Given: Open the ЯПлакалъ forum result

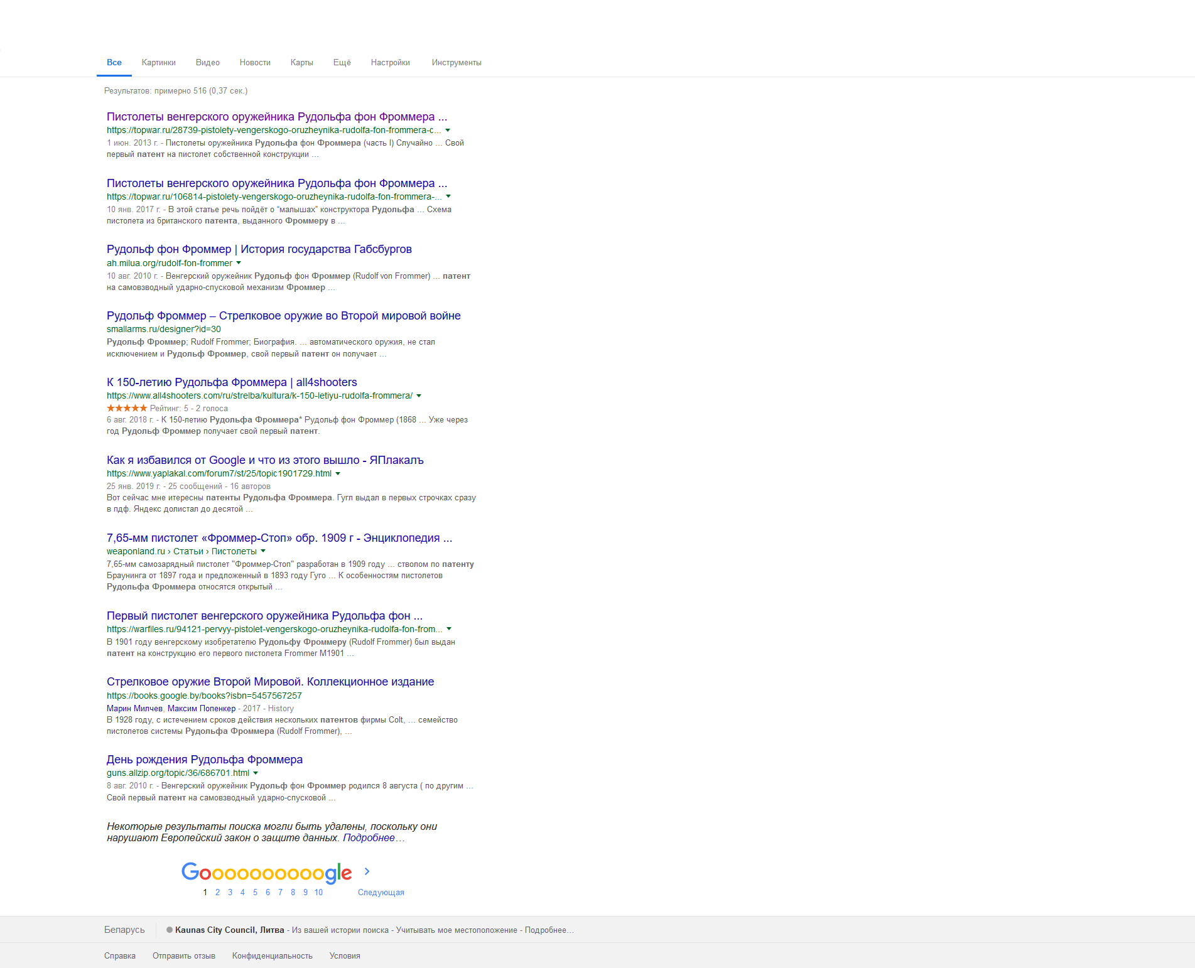Looking at the screenshot, I should coord(265,460).
